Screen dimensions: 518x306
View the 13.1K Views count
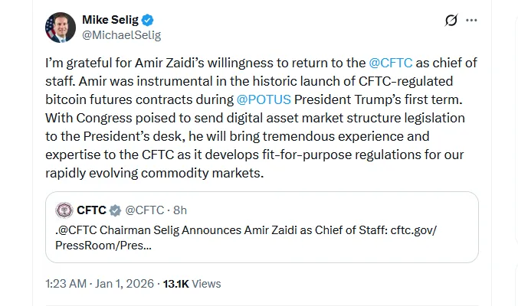tap(192, 284)
